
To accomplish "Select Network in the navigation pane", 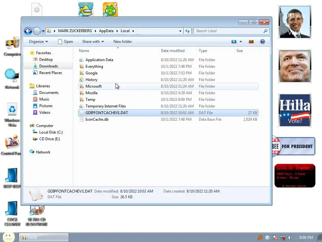I will point(40,152).
